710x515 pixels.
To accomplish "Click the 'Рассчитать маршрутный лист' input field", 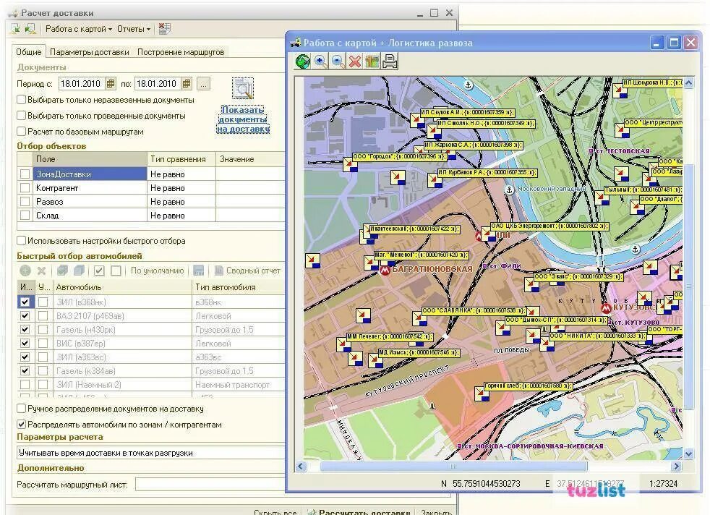I will [x=210, y=485].
